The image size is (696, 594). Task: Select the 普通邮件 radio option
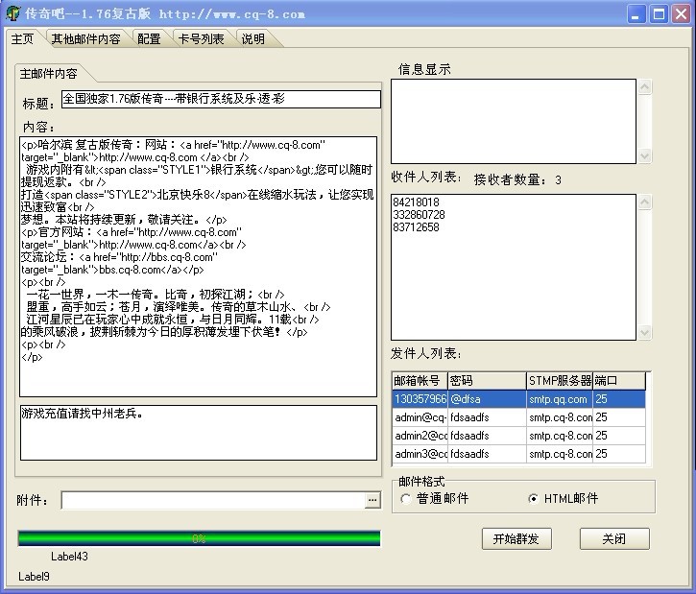pos(407,498)
